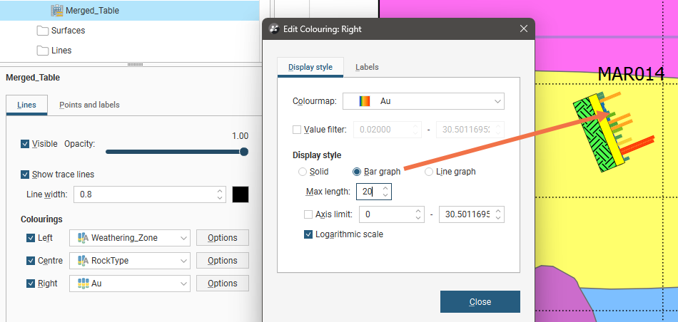This screenshot has height=322, width=678.
Task: Close the Edit Colouring dialog with X
Action: (x=523, y=28)
